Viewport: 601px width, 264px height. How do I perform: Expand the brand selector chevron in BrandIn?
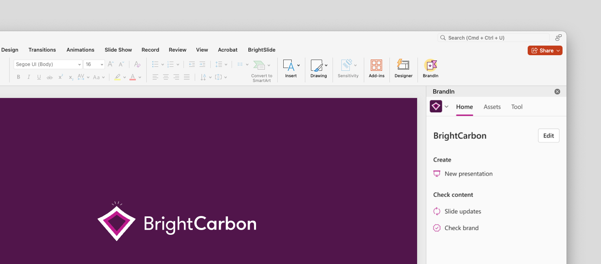point(446,107)
